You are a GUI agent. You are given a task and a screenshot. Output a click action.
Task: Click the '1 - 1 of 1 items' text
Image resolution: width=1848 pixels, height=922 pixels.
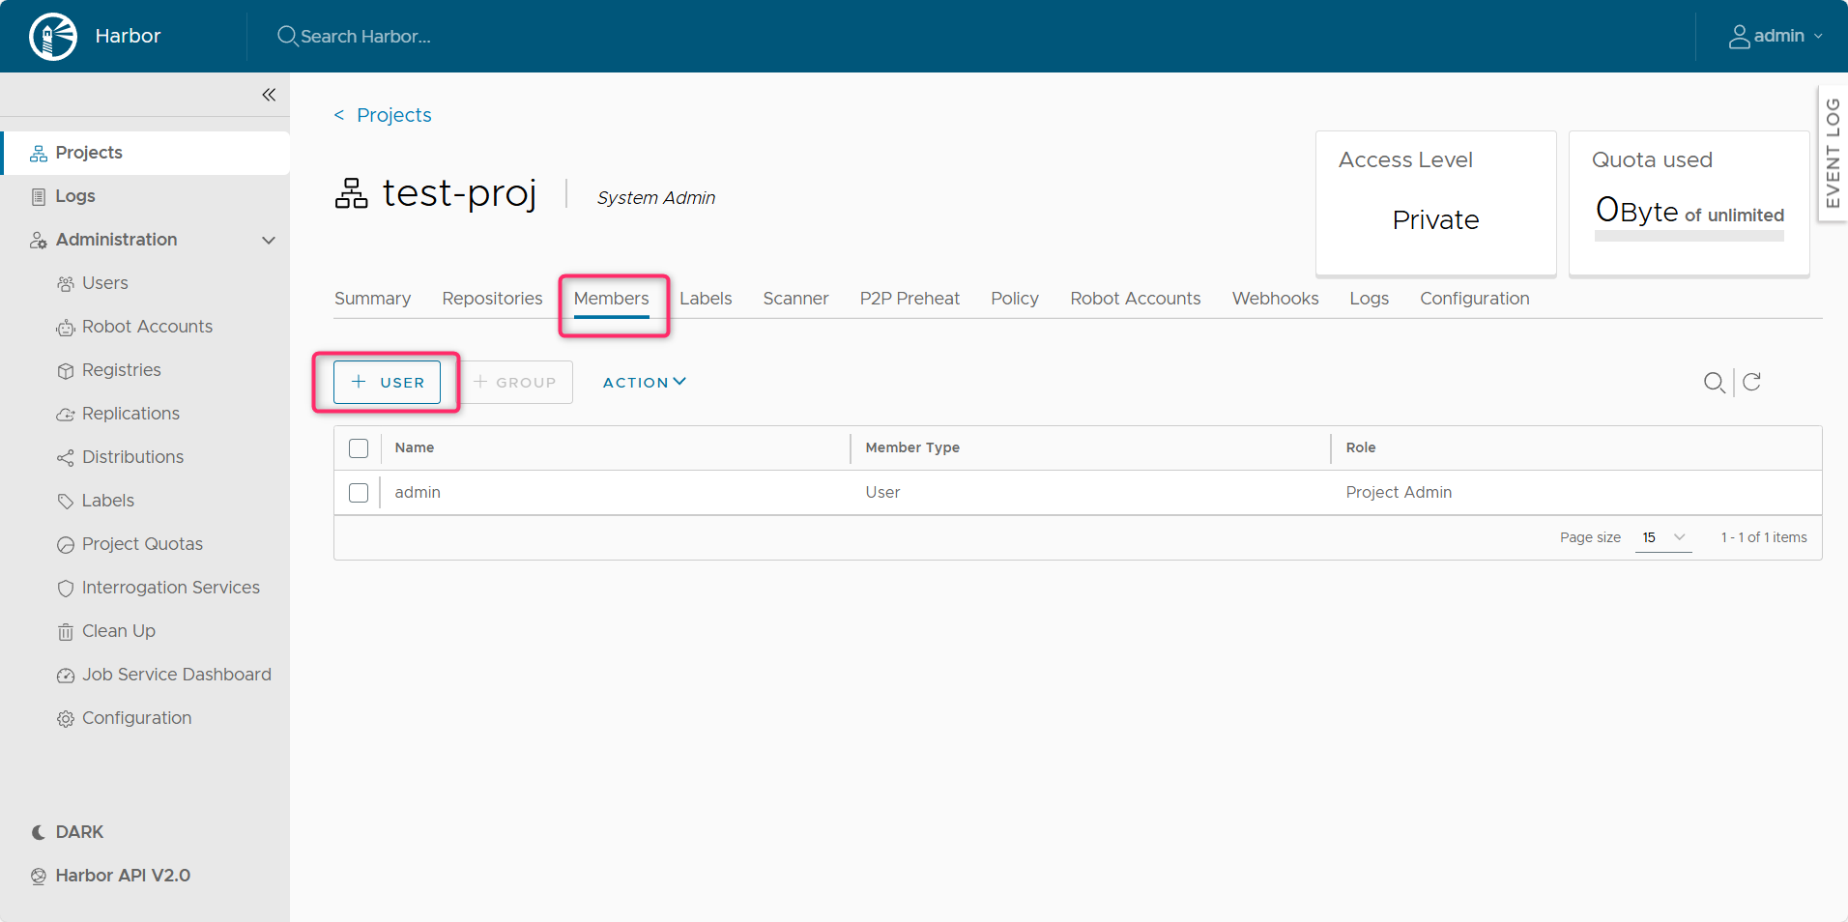(1764, 537)
